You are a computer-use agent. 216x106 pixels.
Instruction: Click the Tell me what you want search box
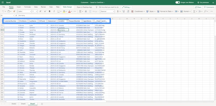109,7
